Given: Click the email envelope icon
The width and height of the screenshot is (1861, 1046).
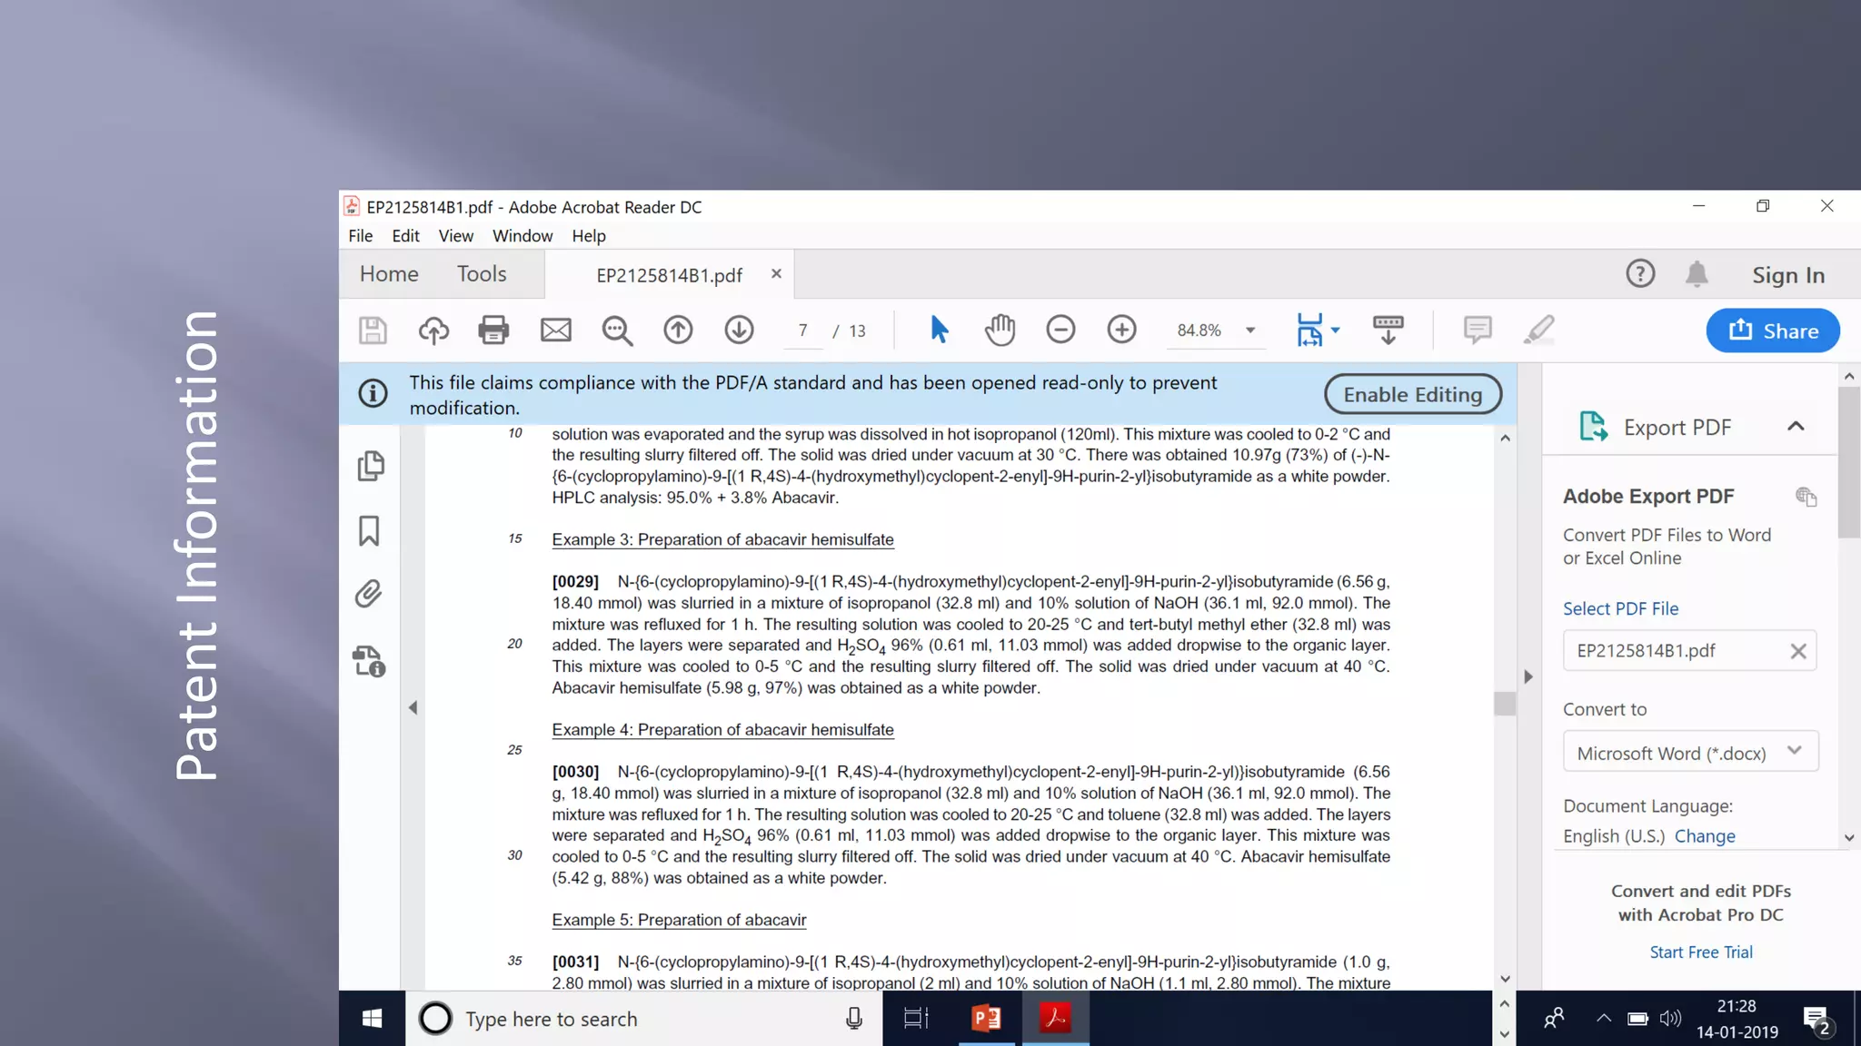Looking at the screenshot, I should point(555,331).
